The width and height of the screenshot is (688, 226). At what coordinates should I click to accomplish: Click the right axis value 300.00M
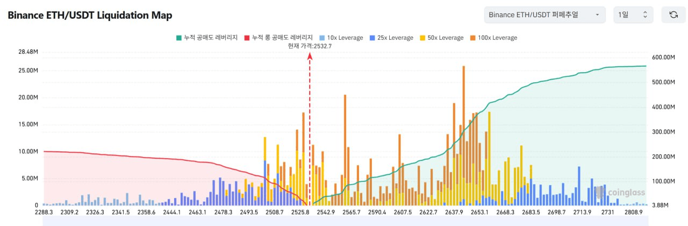point(663,132)
